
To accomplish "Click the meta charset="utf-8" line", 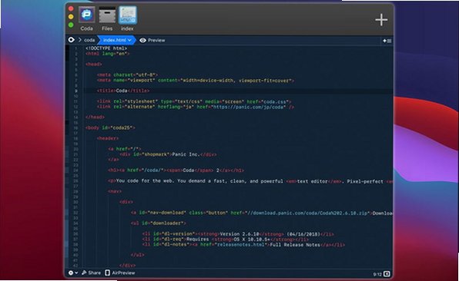I will point(127,75).
